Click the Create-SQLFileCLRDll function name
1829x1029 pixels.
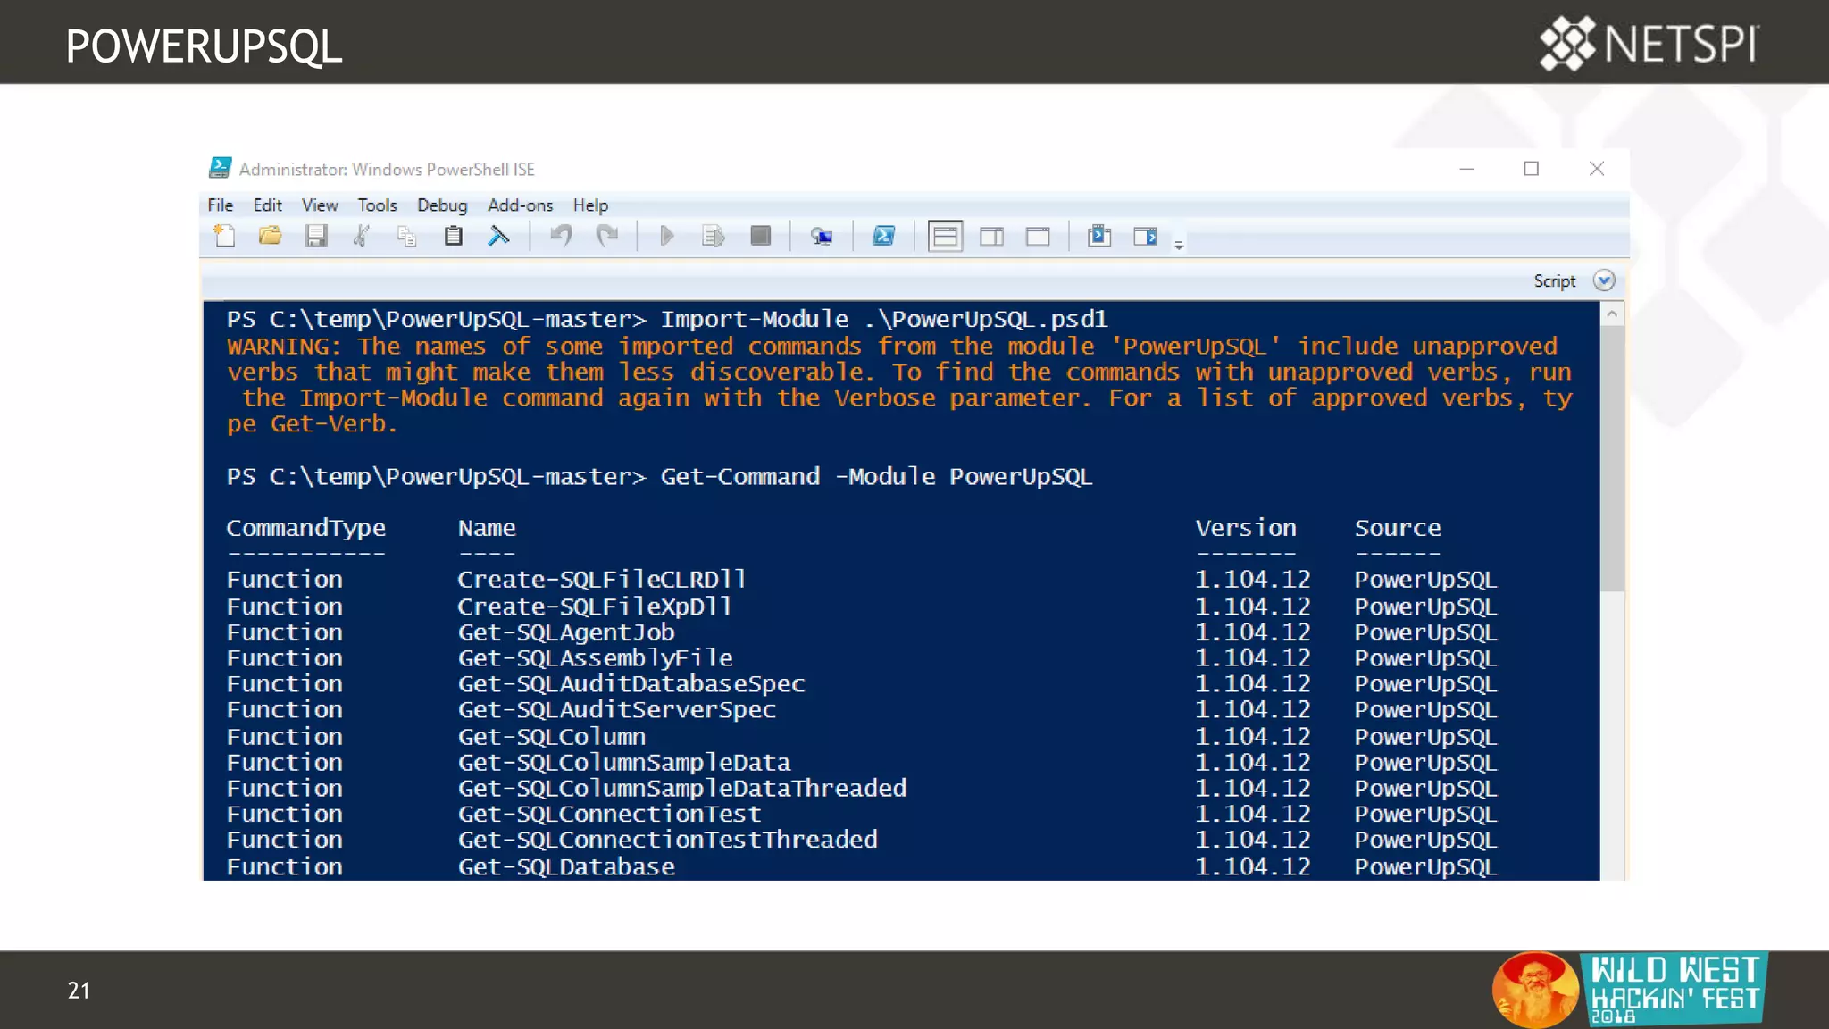pyautogui.click(x=602, y=580)
